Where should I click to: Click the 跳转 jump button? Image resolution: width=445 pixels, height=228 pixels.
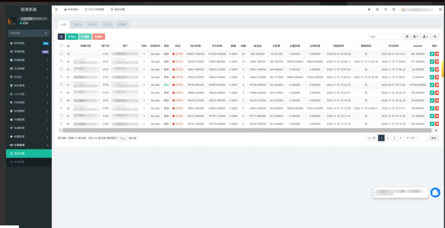point(433,138)
